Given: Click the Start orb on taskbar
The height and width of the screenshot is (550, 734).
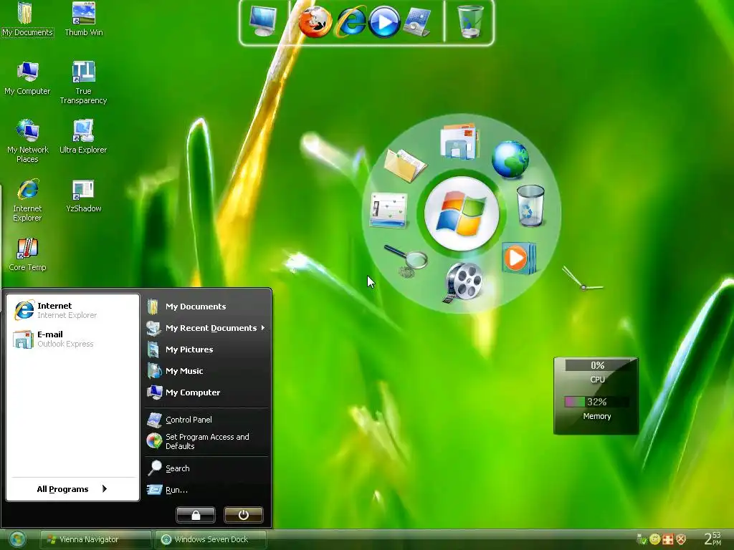Looking at the screenshot, I should [18, 539].
